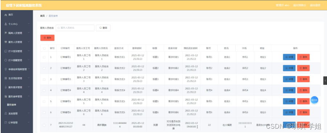Click the 查询 search button
This screenshot has width=327, height=133.
click(x=103, y=28)
